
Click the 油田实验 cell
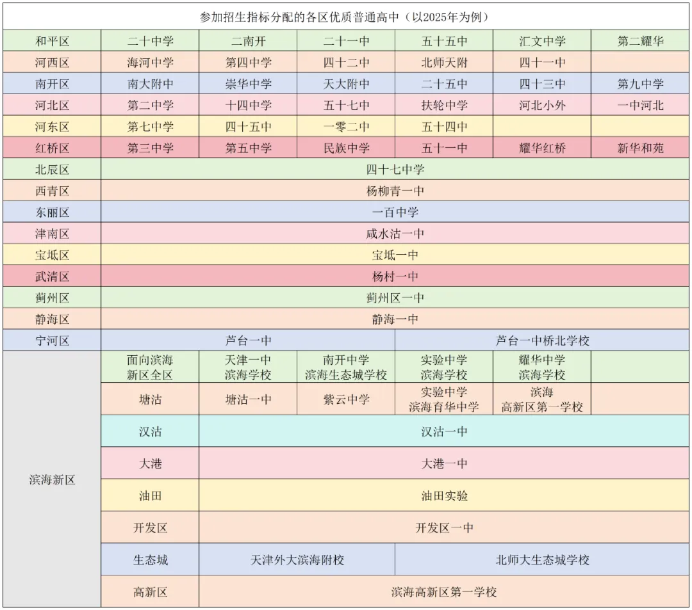(445, 495)
